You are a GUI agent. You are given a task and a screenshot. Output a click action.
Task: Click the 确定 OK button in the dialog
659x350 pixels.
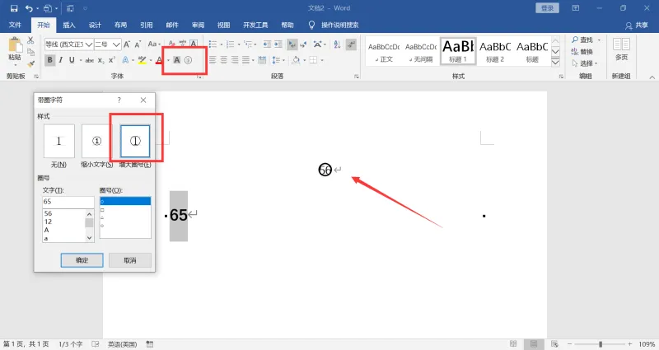82,260
